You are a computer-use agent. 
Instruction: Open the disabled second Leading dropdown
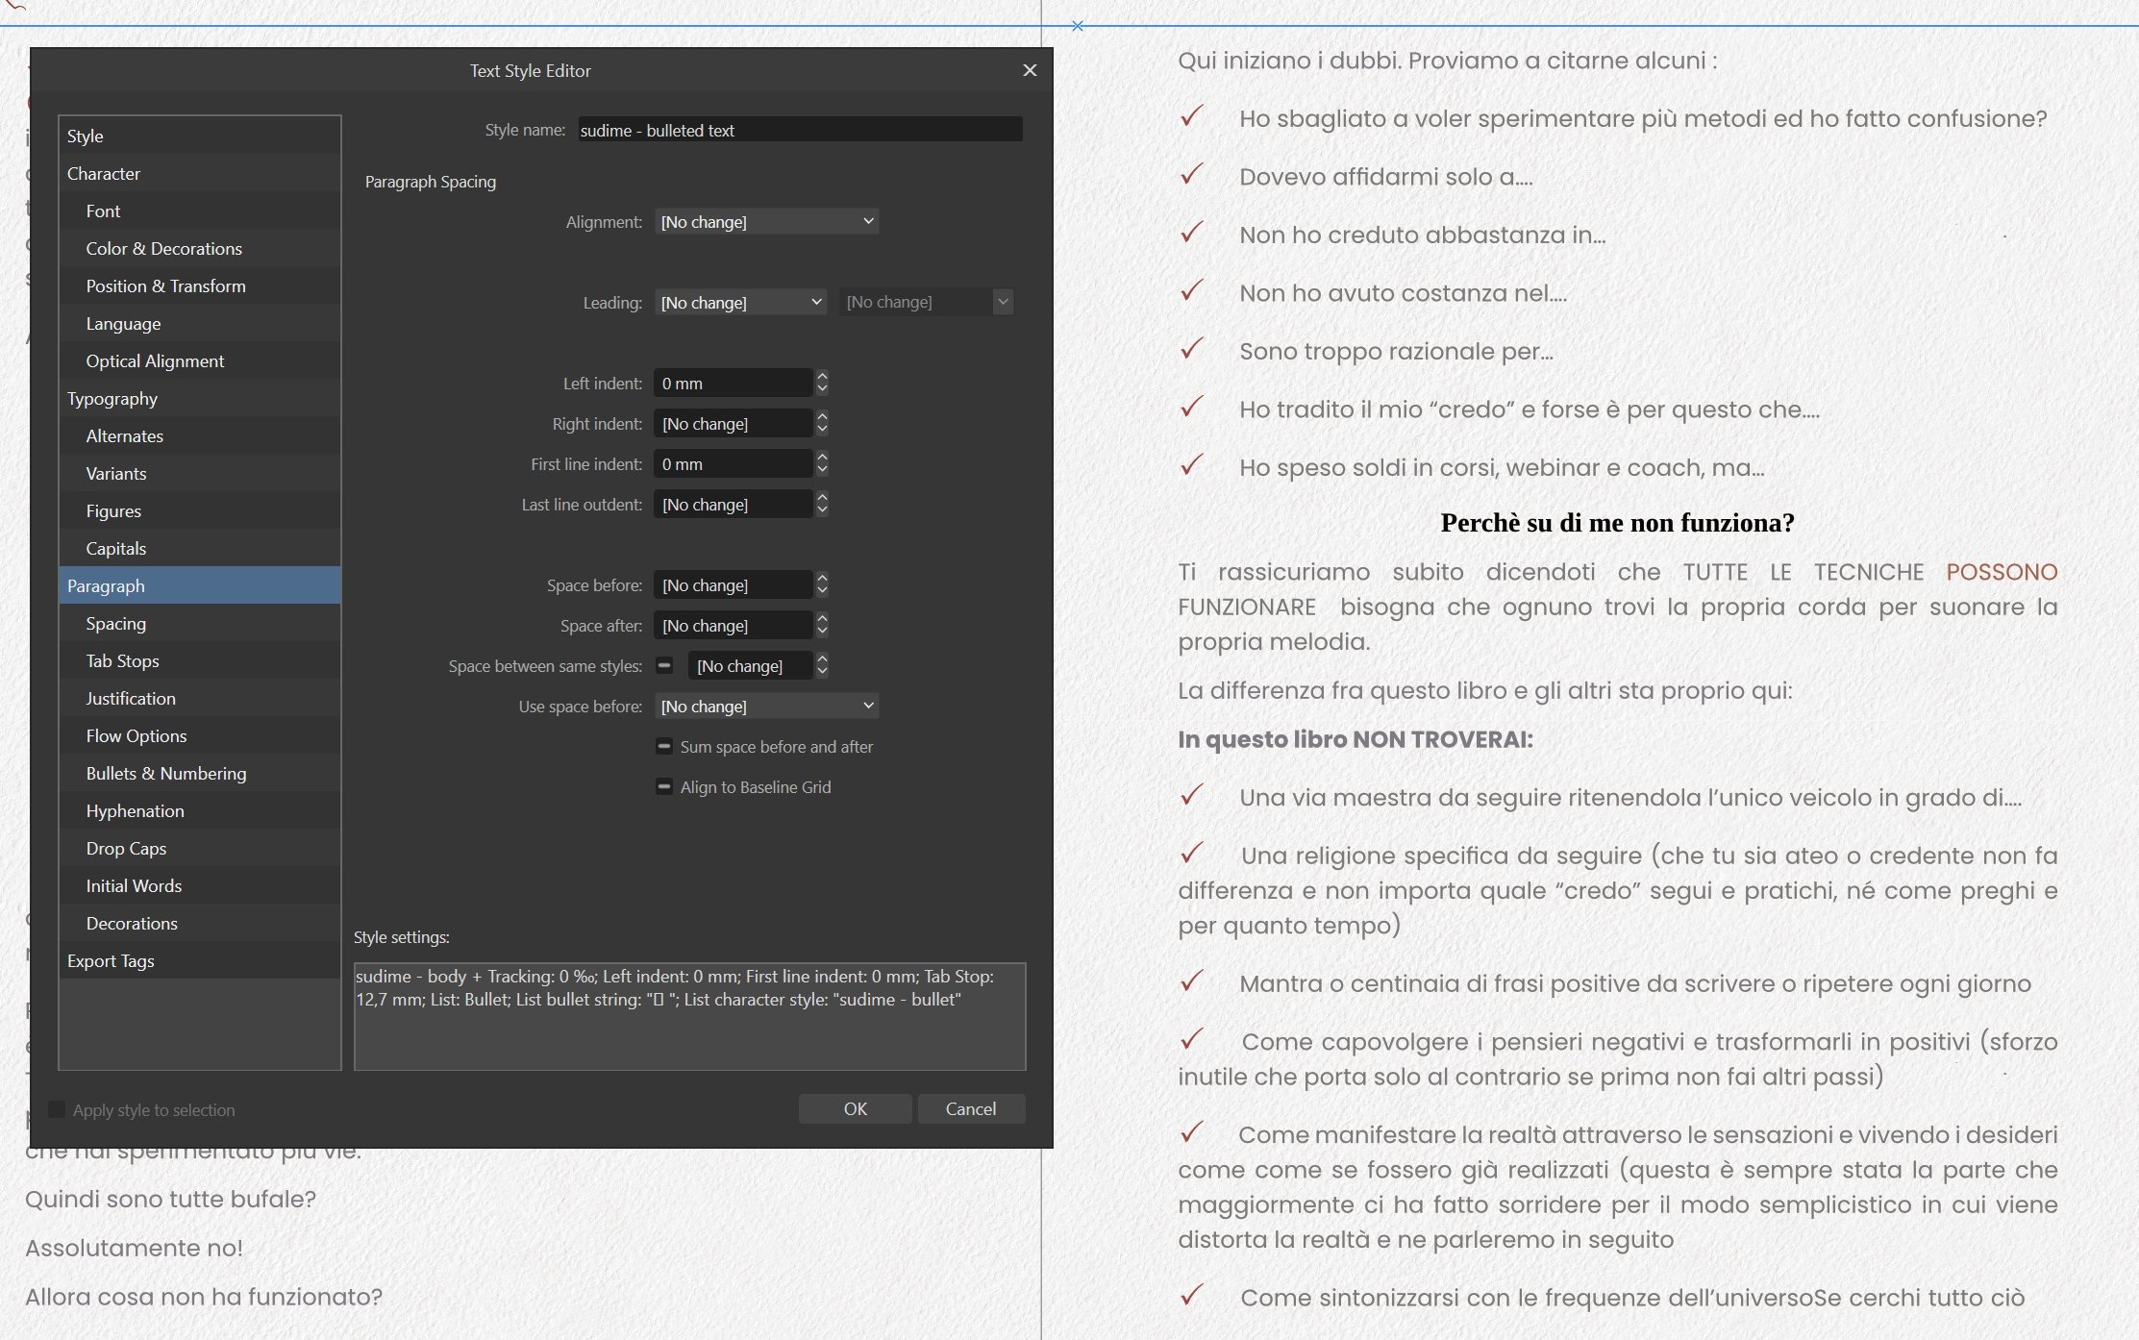pyautogui.click(x=927, y=303)
